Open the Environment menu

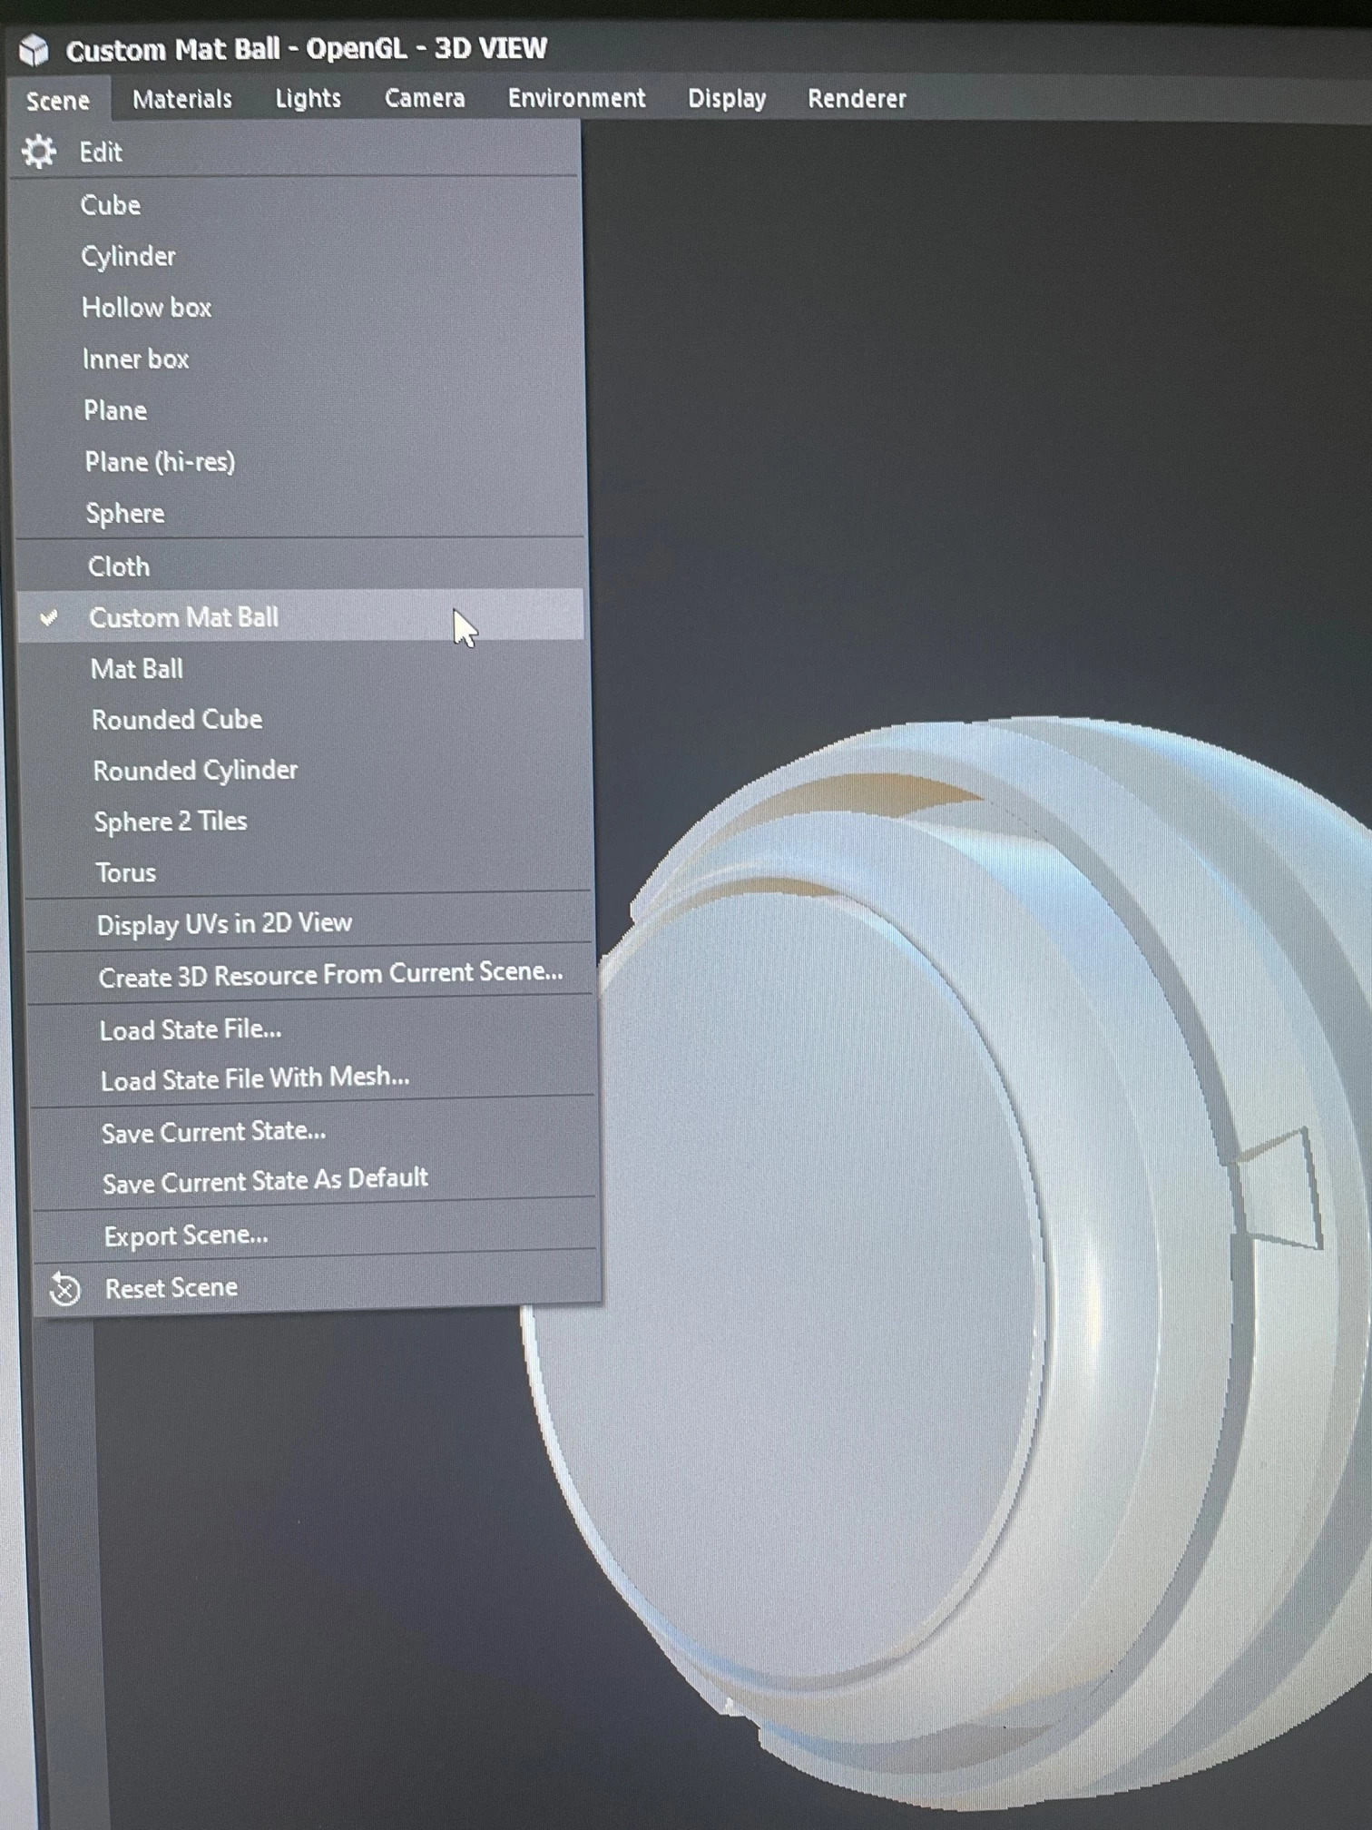pyautogui.click(x=576, y=98)
